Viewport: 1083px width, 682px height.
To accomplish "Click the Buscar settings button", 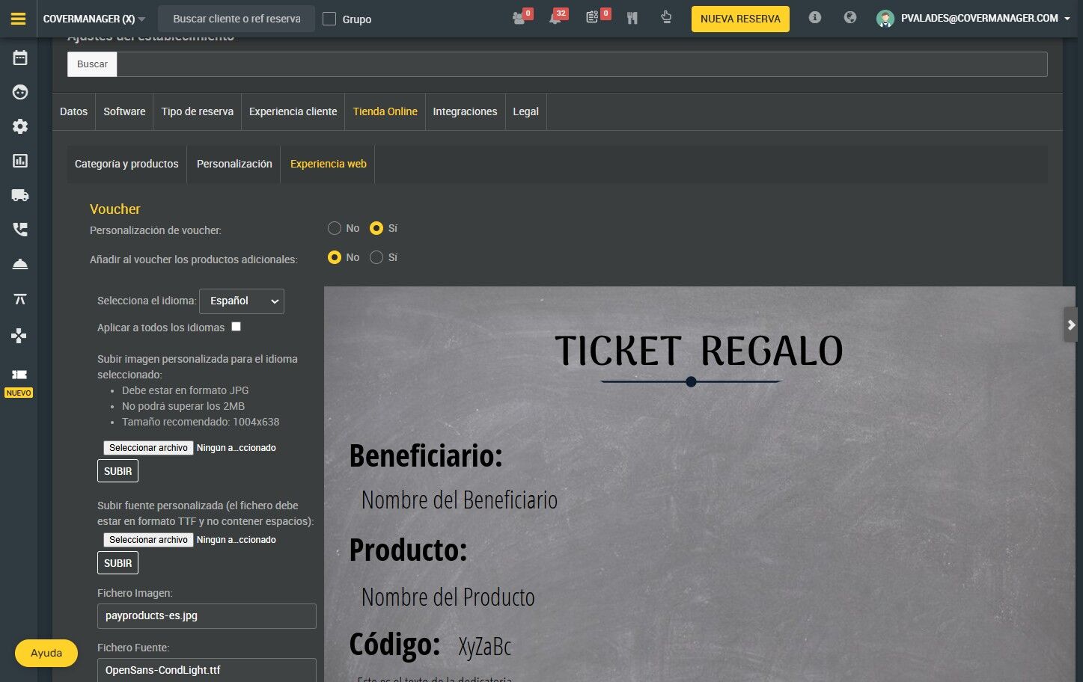I will 92,64.
